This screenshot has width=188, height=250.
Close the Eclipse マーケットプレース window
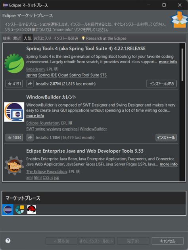180,5
